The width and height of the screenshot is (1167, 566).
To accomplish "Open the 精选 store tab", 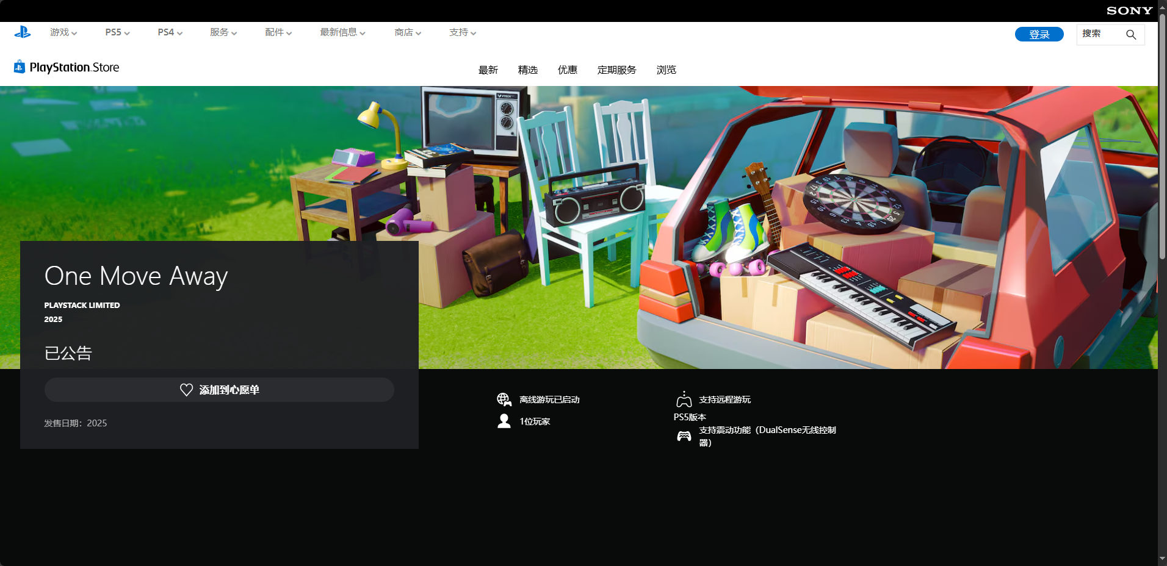I will click(528, 70).
